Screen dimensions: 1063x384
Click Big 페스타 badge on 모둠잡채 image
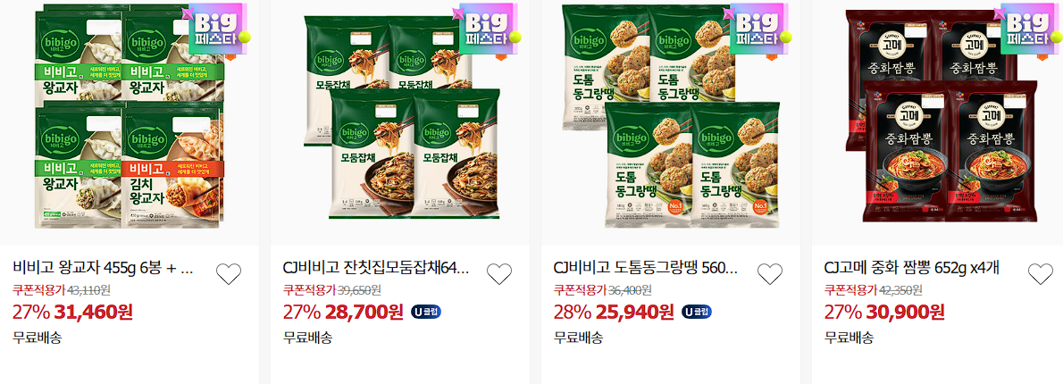[x=487, y=29]
